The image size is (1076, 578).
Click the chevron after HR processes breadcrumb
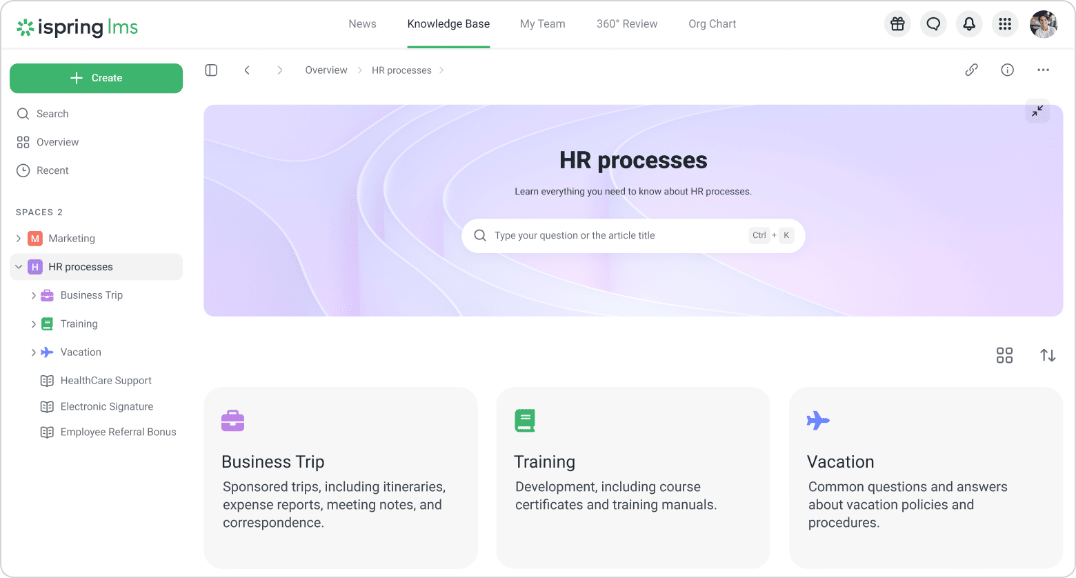tap(441, 70)
